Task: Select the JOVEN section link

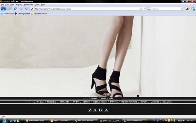Action: [103, 98]
